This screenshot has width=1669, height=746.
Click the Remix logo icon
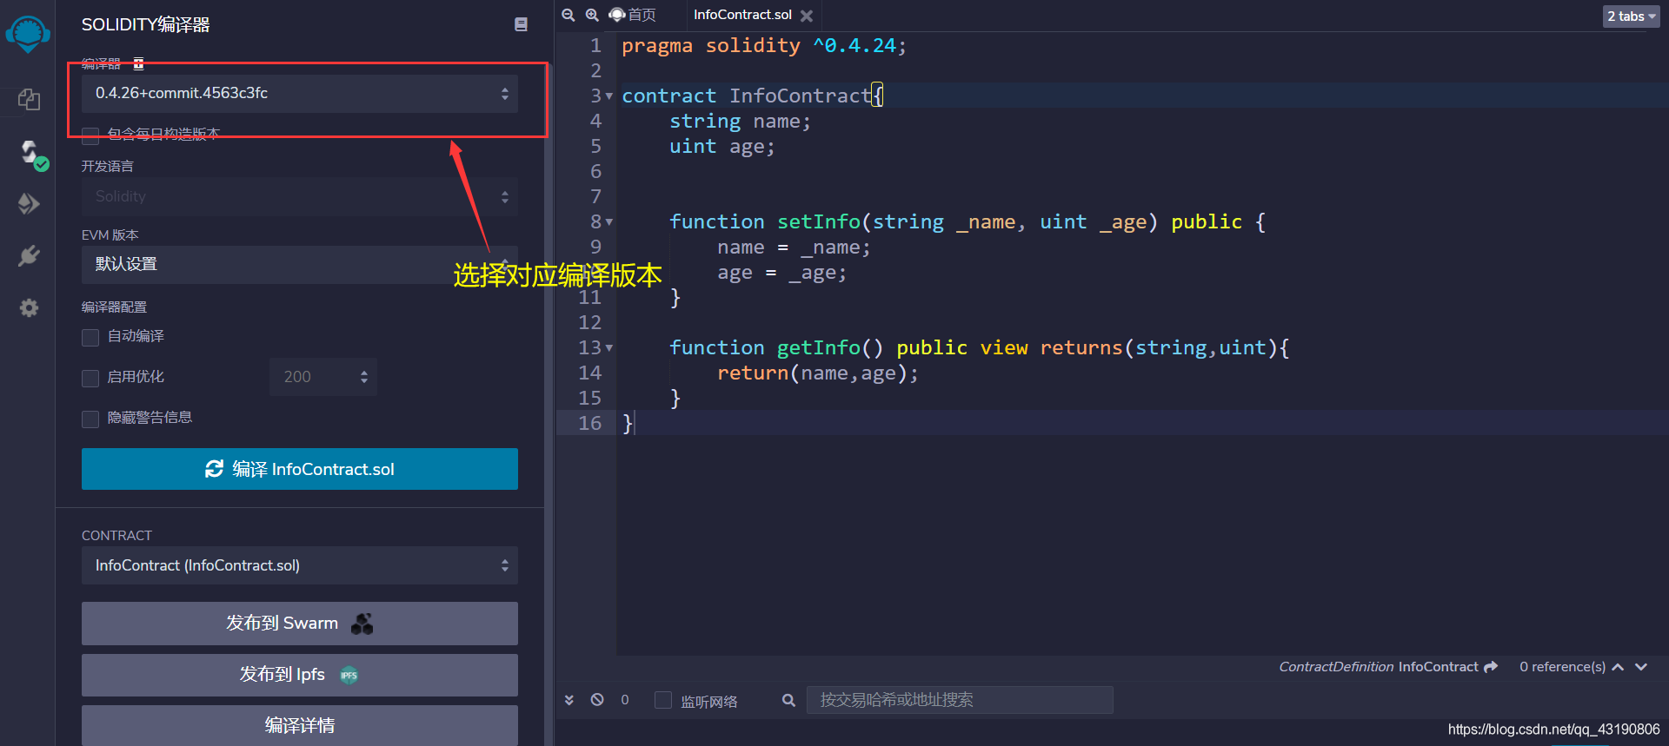[x=28, y=34]
